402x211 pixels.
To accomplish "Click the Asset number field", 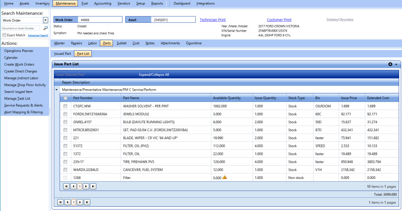I will coord(173,20).
